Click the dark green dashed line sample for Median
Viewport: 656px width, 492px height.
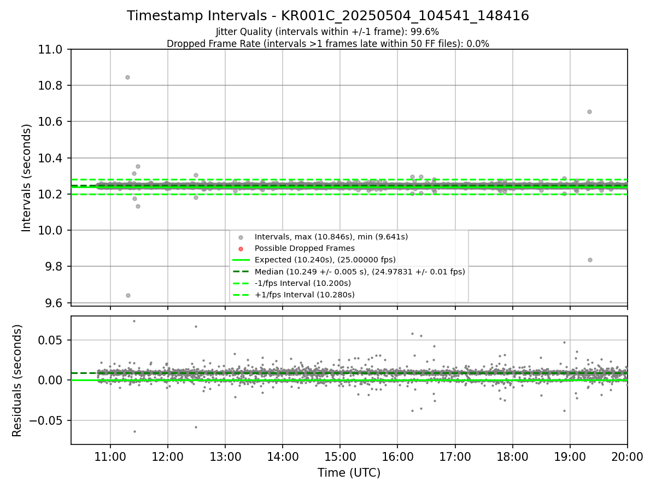click(241, 272)
